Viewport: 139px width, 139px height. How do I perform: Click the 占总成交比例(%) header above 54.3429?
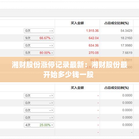[116, 23]
